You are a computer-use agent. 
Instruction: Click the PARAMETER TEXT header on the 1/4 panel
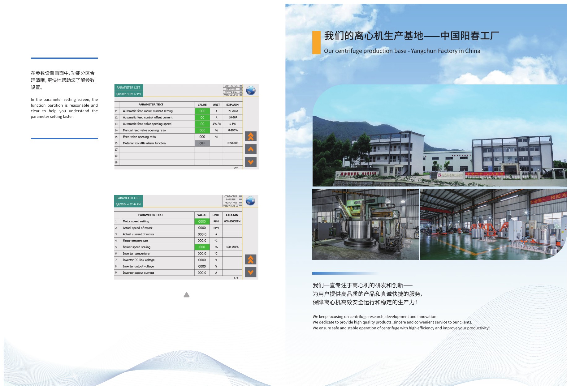[x=151, y=215]
